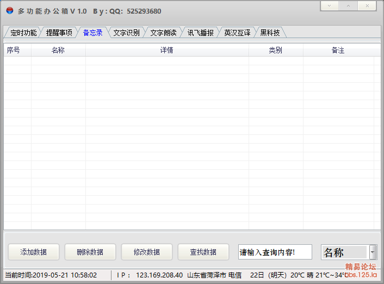Click the 修改数据 button

point(147,252)
